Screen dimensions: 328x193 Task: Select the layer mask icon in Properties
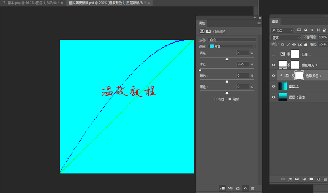tap(209, 31)
